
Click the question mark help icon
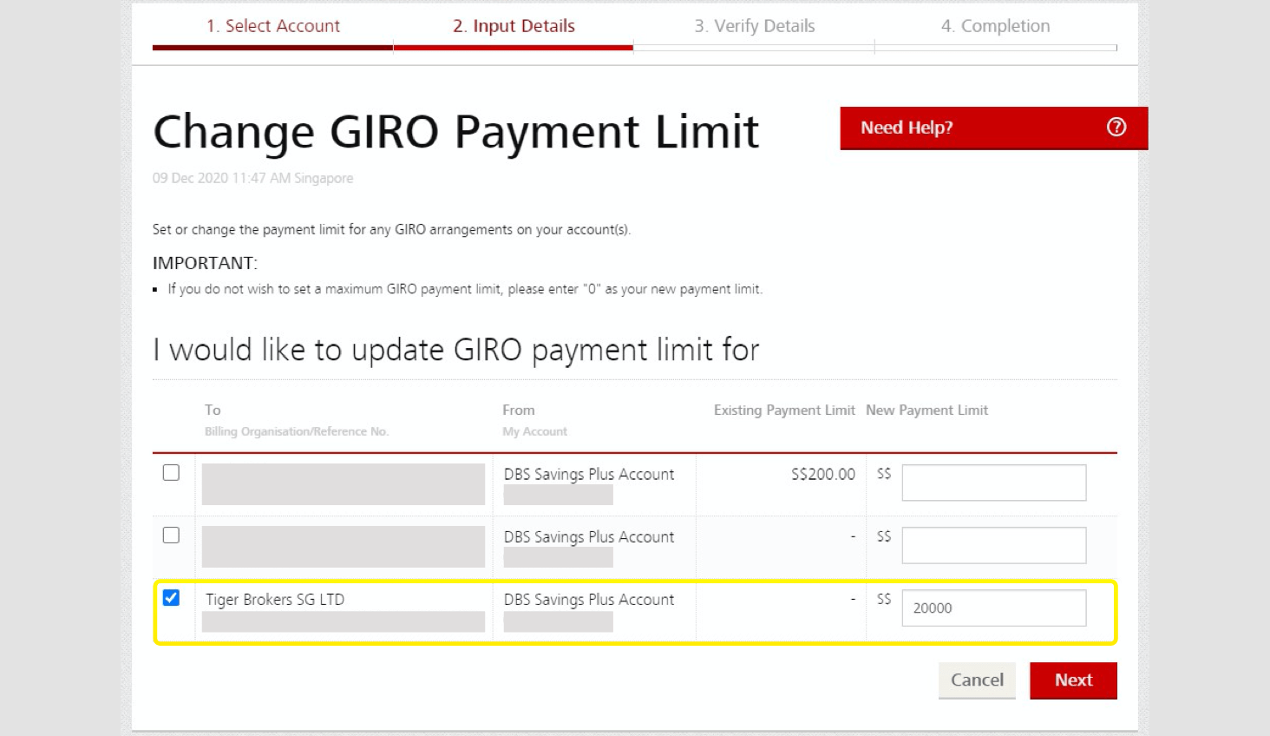point(1116,128)
